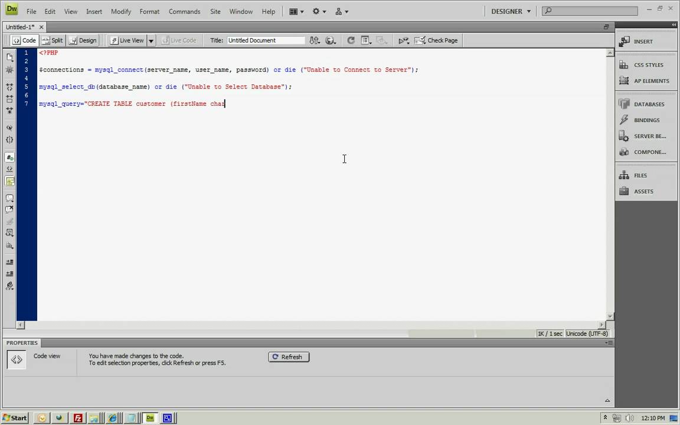Open the CSS STYLES panel
The height and width of the screenshot is (425, 680).
coord(646,64)
